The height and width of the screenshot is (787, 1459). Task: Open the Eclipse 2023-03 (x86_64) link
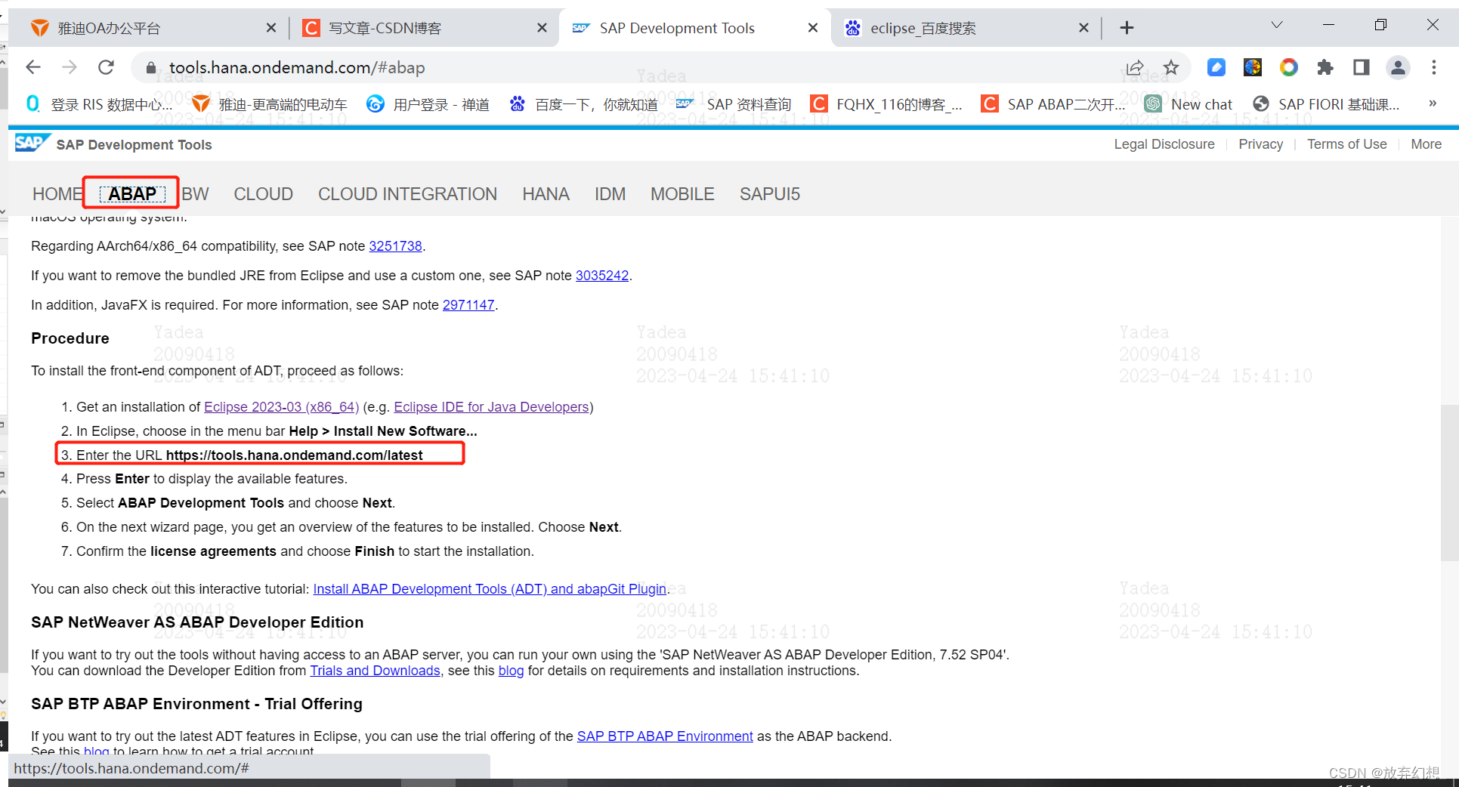click(x=281, y=407)
